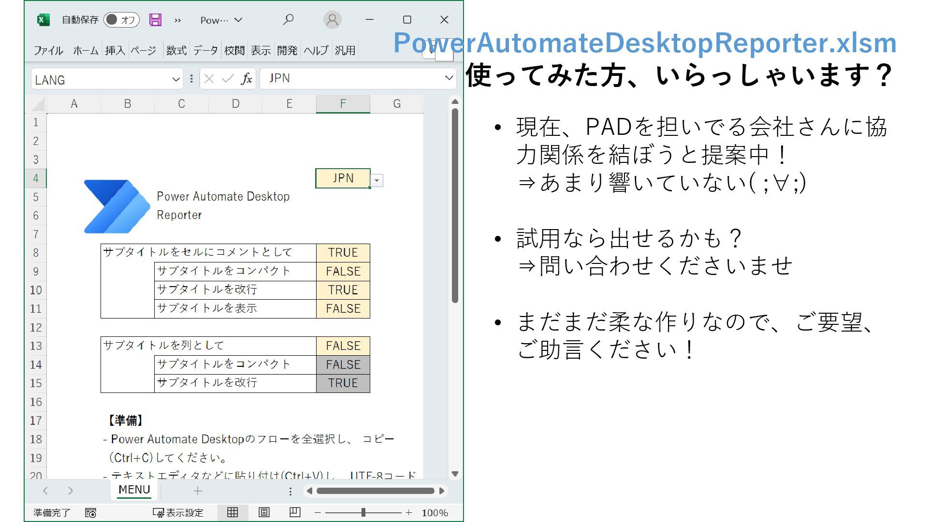This screenshot has width=928, height=522.
Task: Select cell F8 containing TRUE
Action: pos(343,253)
